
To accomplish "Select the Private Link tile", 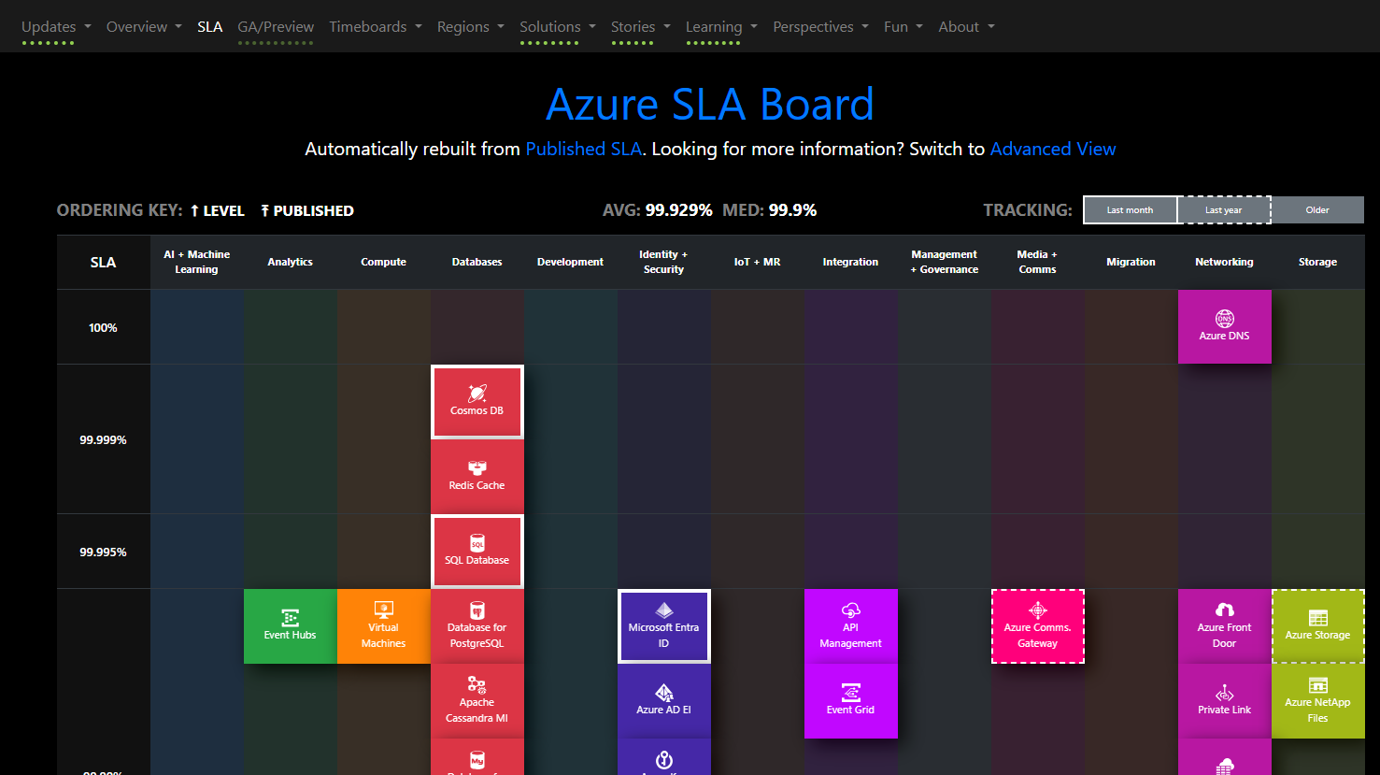I will click(x=1224, y=701).
